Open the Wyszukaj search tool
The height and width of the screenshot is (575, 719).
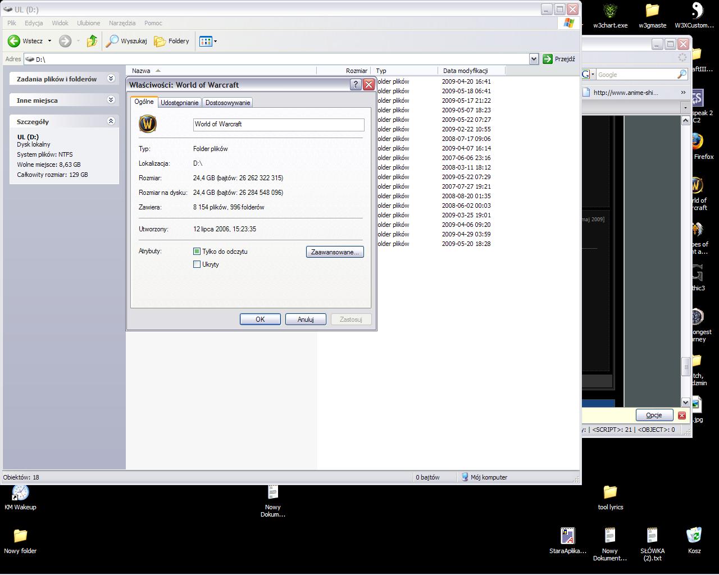pos(127,41)
